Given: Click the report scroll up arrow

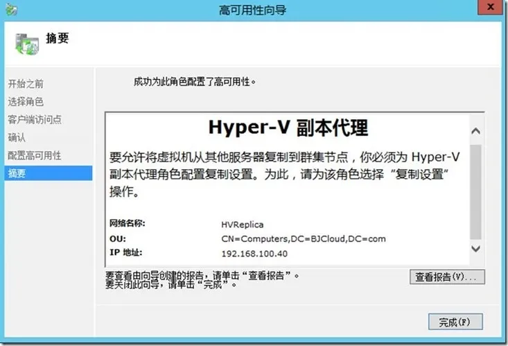Looking at the screenshot, I should pyautogui.click(x=475, y=131).
